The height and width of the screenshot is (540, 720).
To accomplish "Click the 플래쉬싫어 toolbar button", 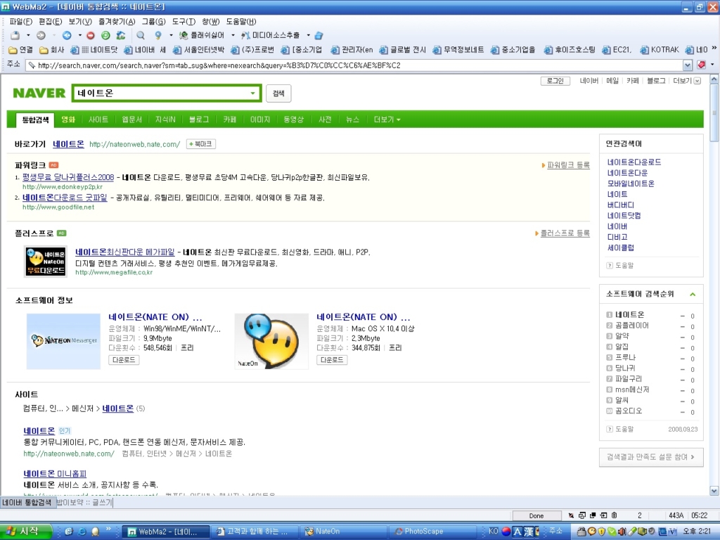I will pos(201,35).
